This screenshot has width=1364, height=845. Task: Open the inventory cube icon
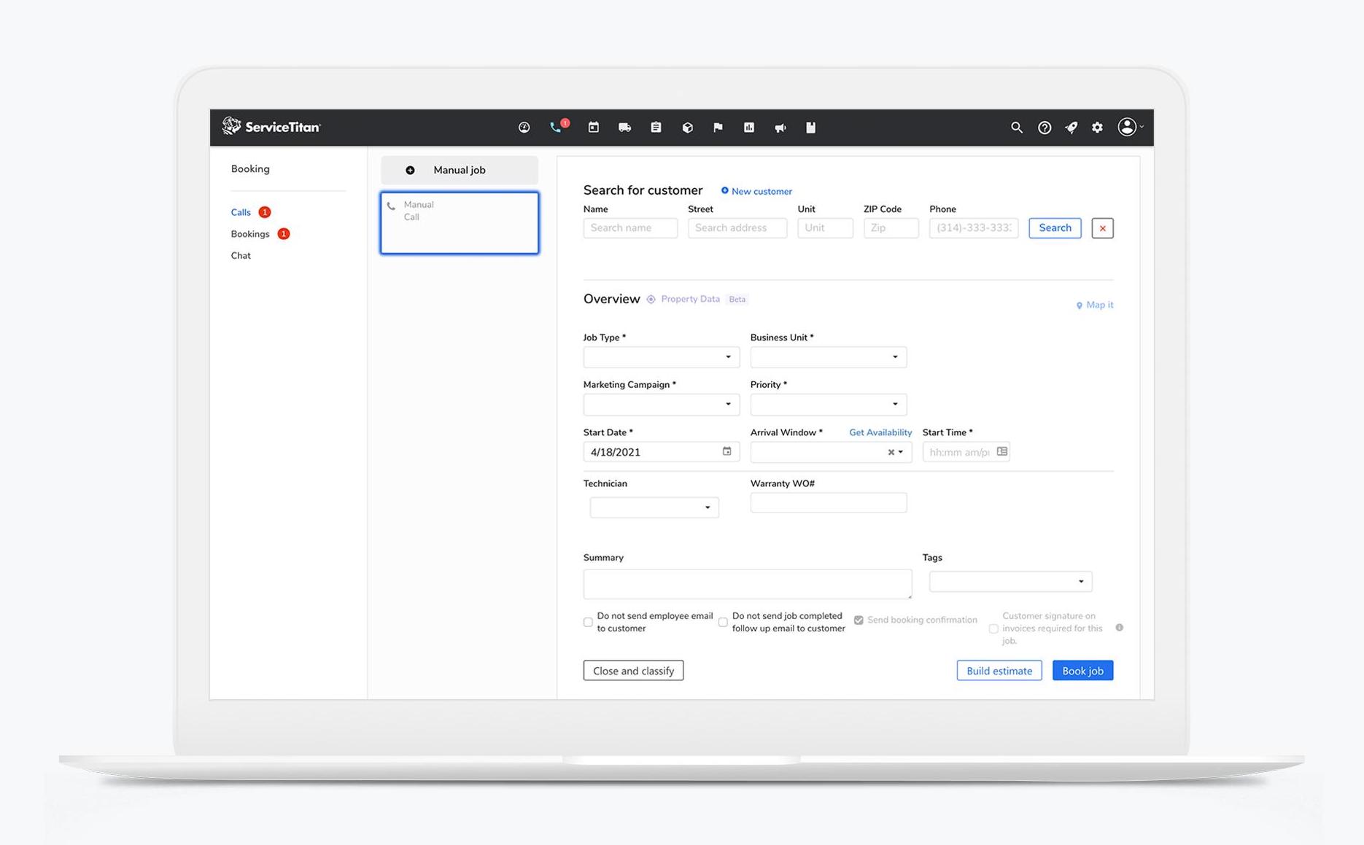coord(687,127)
